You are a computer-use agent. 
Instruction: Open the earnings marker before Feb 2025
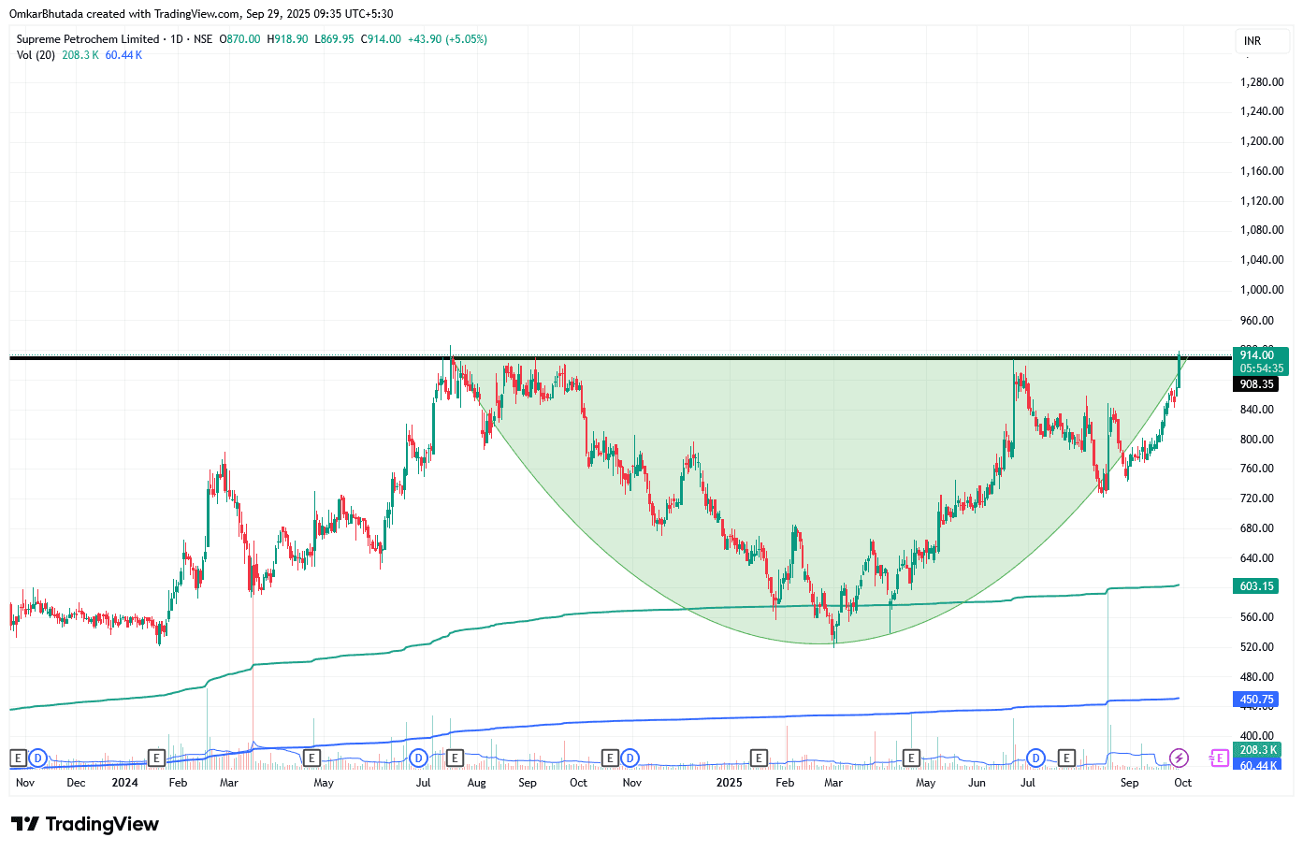759,758
